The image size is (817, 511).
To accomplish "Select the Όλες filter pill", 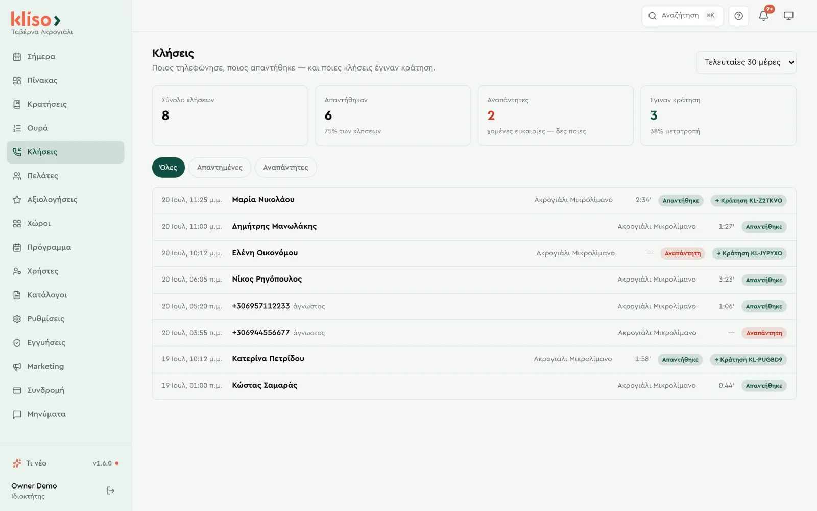I will point(169,168).
